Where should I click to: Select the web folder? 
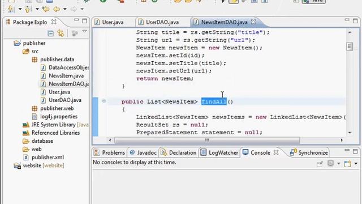pos(36,149)
